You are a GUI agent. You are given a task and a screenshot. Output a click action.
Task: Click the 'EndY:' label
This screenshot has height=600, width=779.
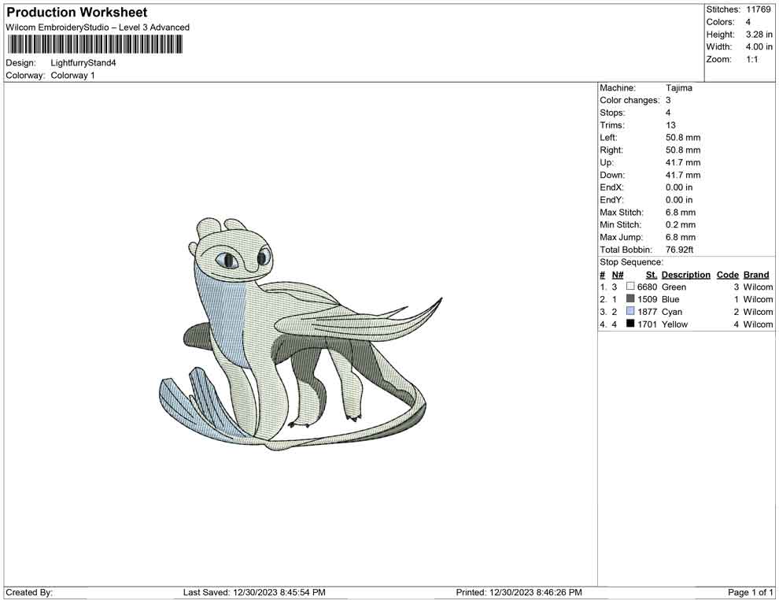(x=611, y=200)
